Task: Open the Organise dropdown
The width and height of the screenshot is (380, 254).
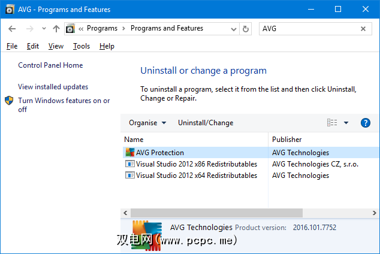Action: (147, 123)
